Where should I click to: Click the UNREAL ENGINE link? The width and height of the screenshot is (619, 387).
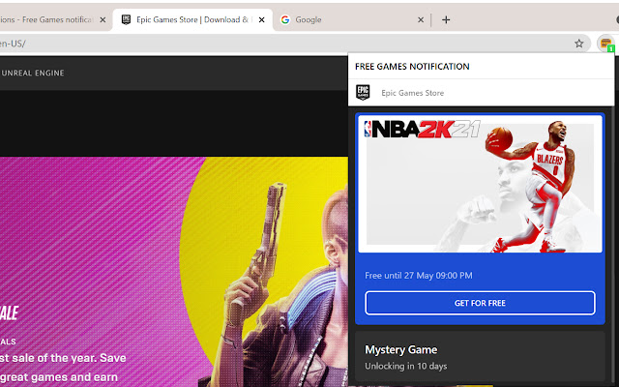(x=33, y=74)
